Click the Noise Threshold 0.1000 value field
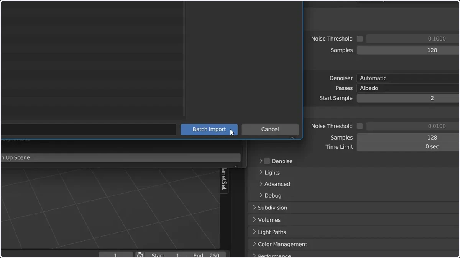 [413, 39]
